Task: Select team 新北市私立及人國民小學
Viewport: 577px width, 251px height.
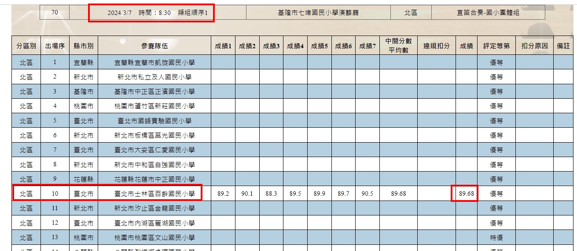Action: point(154,77)
